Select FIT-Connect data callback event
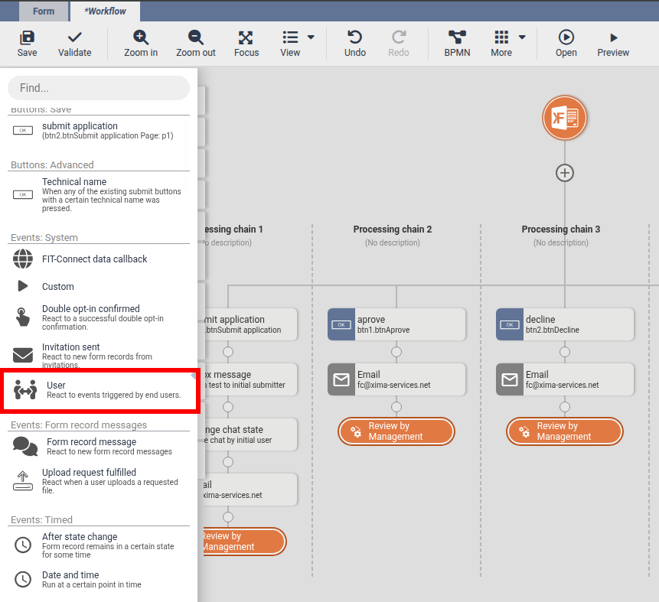The width and height of the screenshot is (659, 602). click(x=99, y=259)
